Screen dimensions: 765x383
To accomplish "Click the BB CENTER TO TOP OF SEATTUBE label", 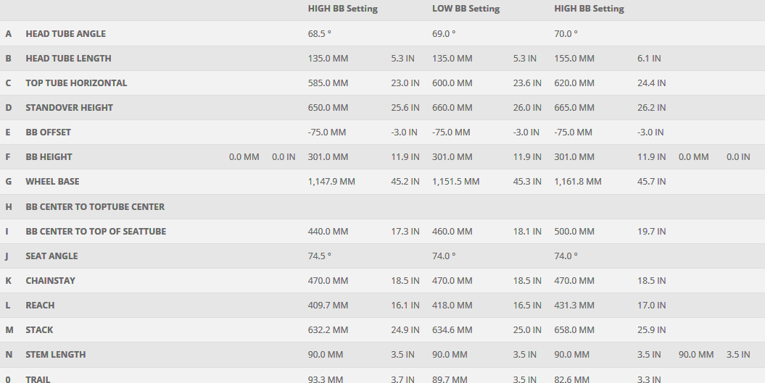I will (x=96, y=232).
